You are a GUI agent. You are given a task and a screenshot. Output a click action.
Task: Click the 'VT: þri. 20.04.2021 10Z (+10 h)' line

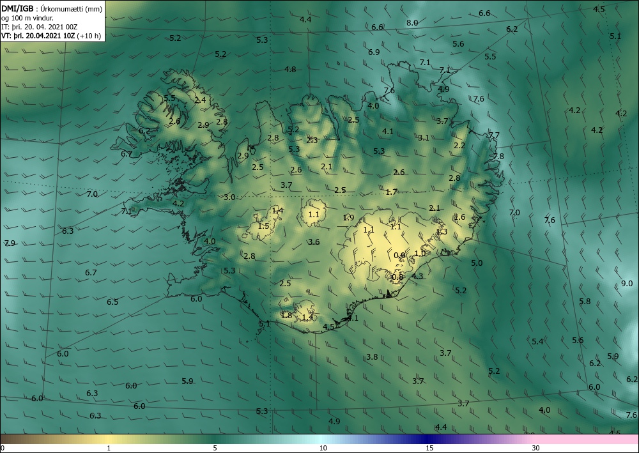(x=51, y=35)
